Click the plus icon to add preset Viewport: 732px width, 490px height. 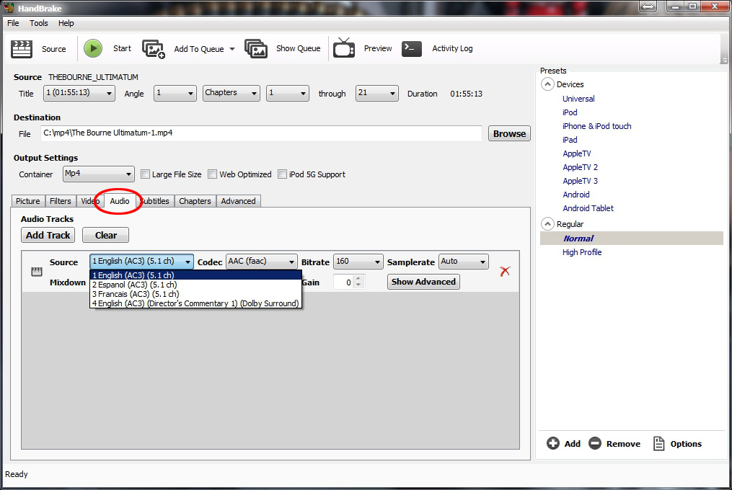(x=553, y=443)
